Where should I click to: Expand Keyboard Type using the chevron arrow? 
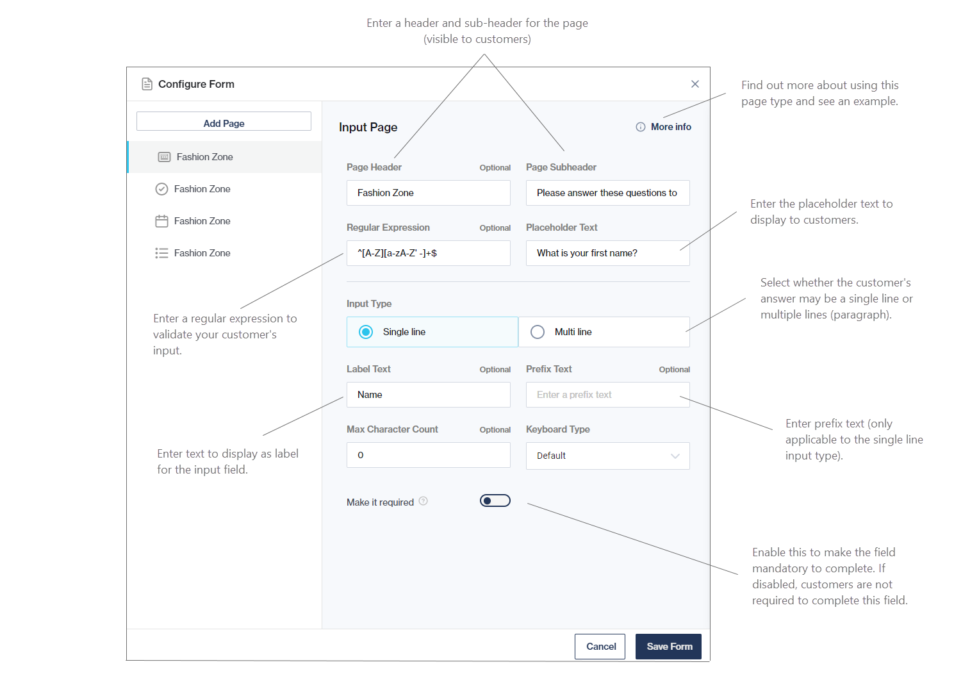[675, 456]
